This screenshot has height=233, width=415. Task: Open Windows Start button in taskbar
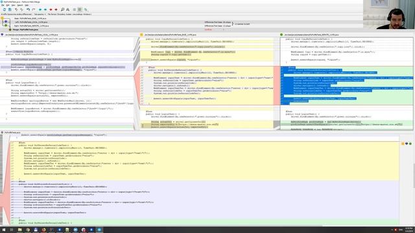[x=4, y=230]
